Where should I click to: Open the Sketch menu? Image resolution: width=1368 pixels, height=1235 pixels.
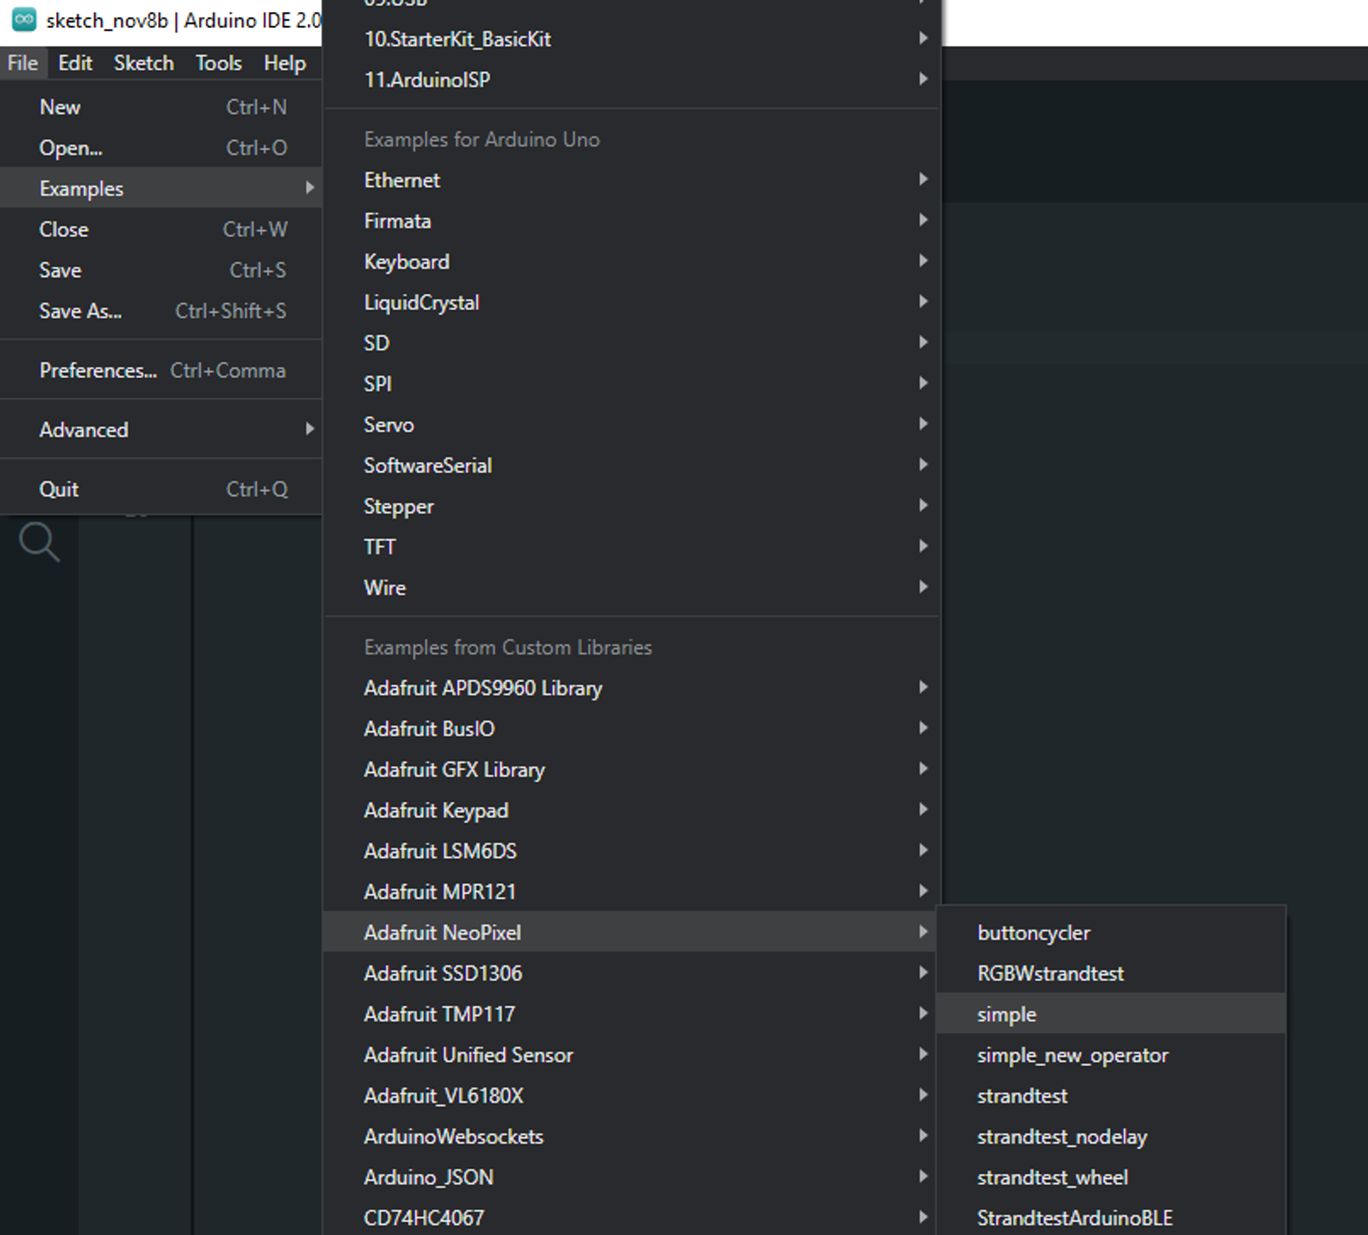[x=144, y=63]
